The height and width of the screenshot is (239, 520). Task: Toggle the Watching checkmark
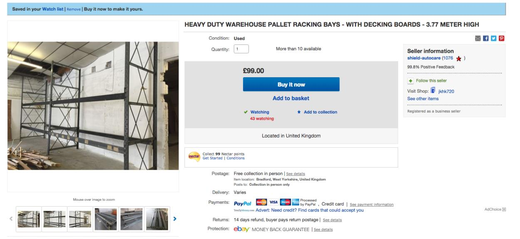pos(246,112)
